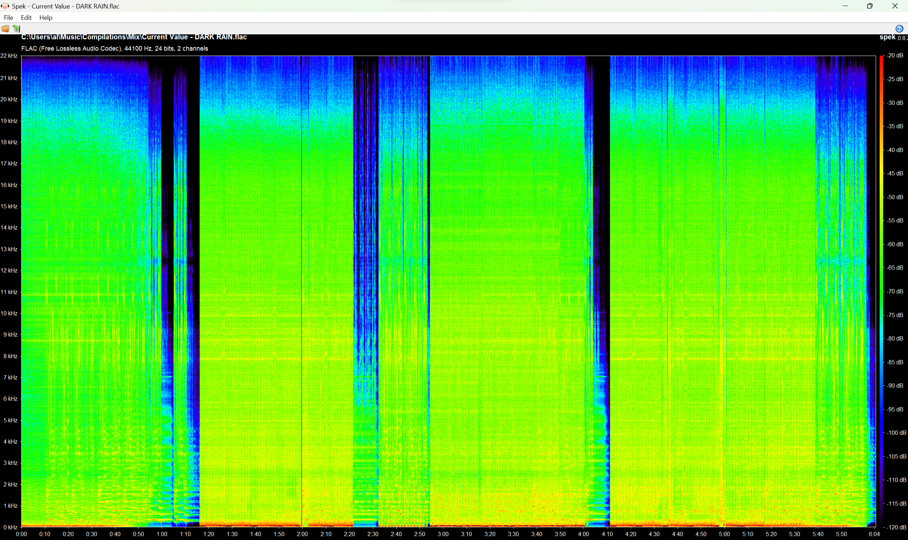This screenshot has height=540, width=908.
Task: Click the 10 kHz frequency axis label
Action: tap(9, 313)
